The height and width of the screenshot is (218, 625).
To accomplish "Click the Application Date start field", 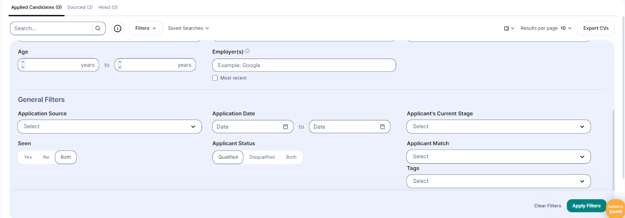I will pyautogui.click(x=253, y=127).
